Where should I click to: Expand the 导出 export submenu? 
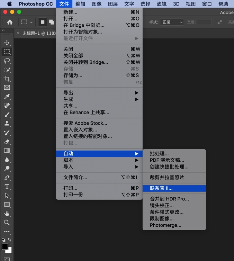click(x=100, y=93)
